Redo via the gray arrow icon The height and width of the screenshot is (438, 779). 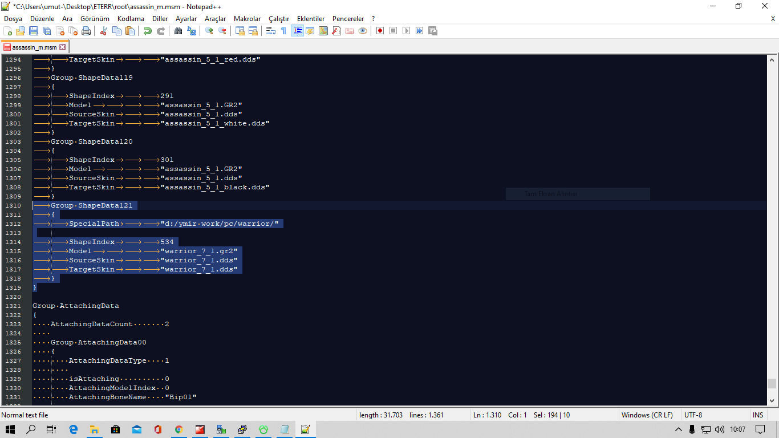(160, 31)
